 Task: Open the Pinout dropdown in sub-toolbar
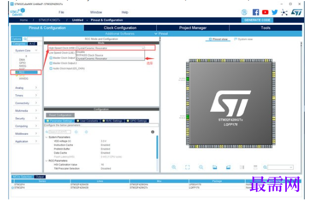click(161, 34)
